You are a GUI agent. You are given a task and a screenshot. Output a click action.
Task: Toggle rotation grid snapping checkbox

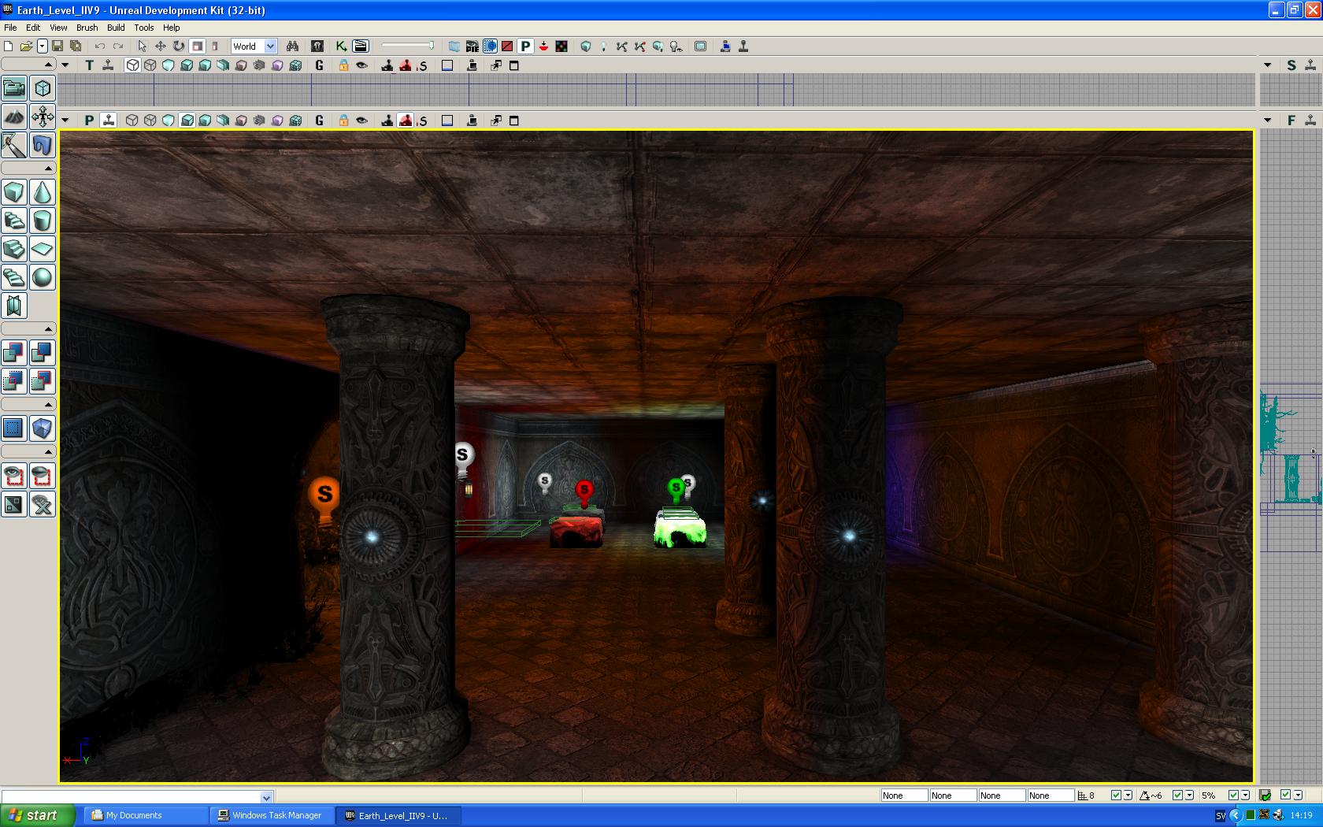pyautogui.click(x=1177, y=795)
